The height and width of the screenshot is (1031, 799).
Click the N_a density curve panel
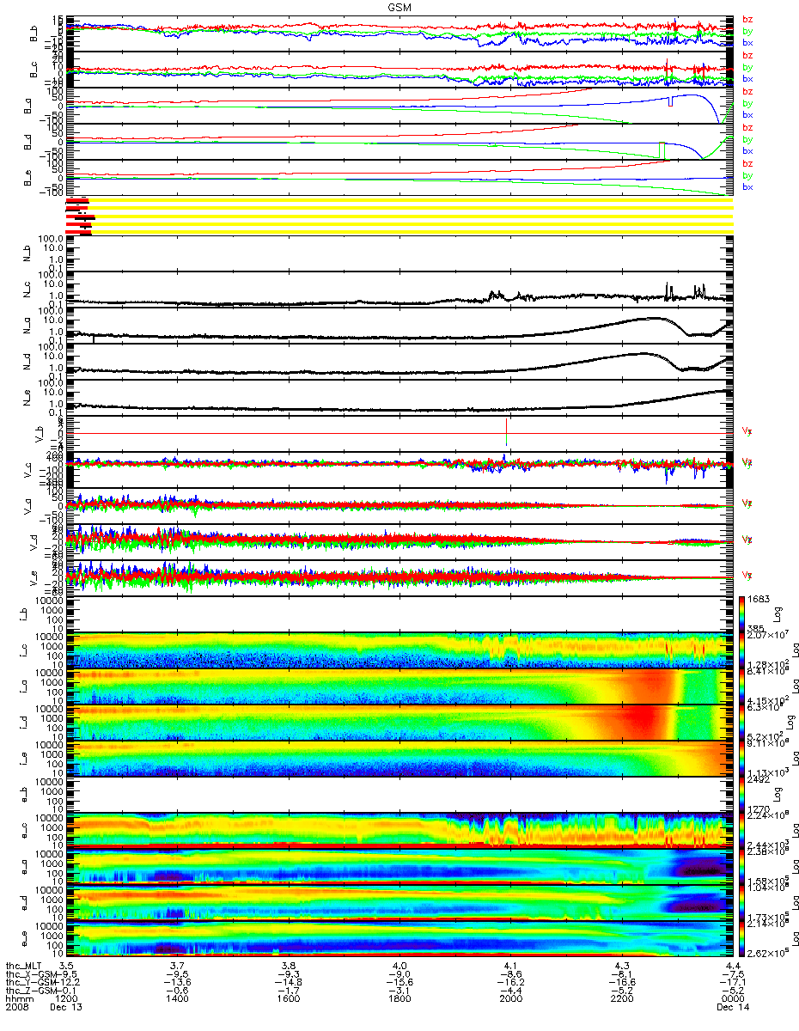pyautogui.click(x=399, y=326)
